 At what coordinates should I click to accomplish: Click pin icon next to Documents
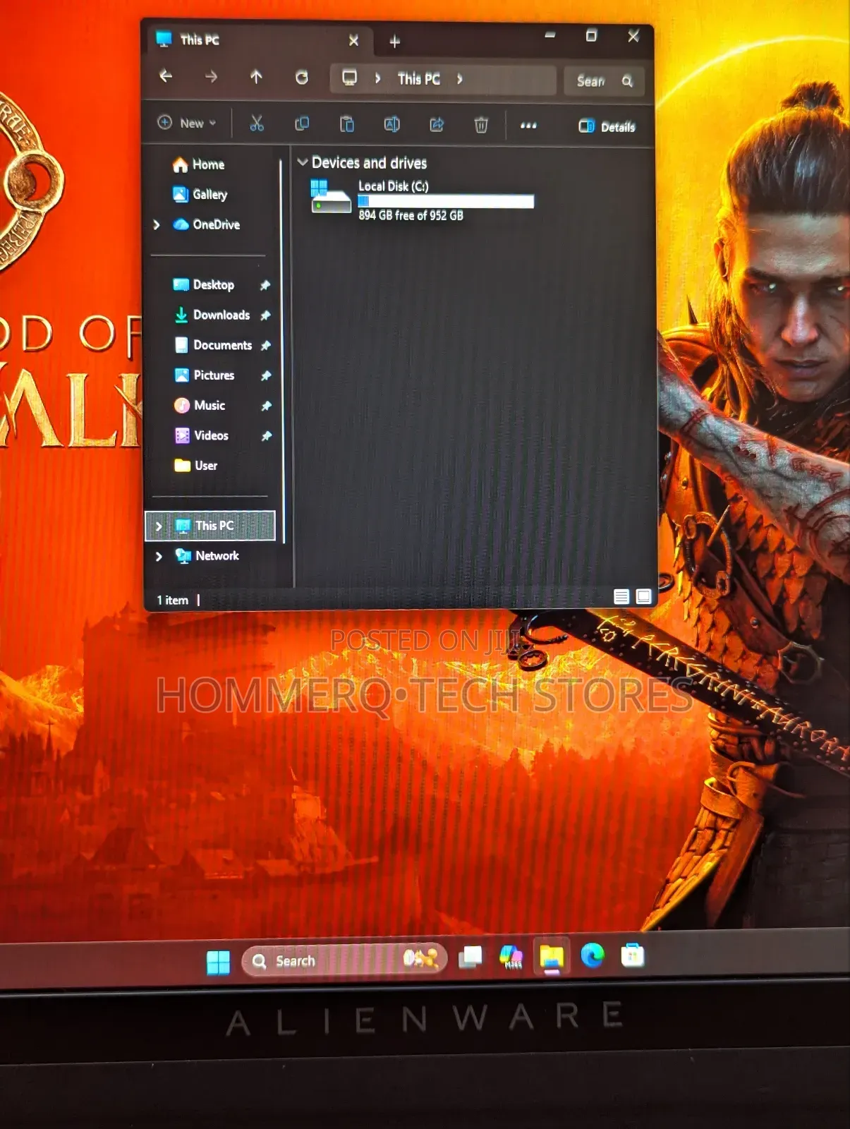click(x=266, y=346)
